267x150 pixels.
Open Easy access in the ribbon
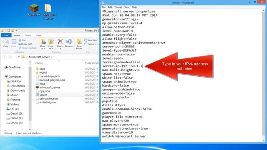[x=91, y=44]
